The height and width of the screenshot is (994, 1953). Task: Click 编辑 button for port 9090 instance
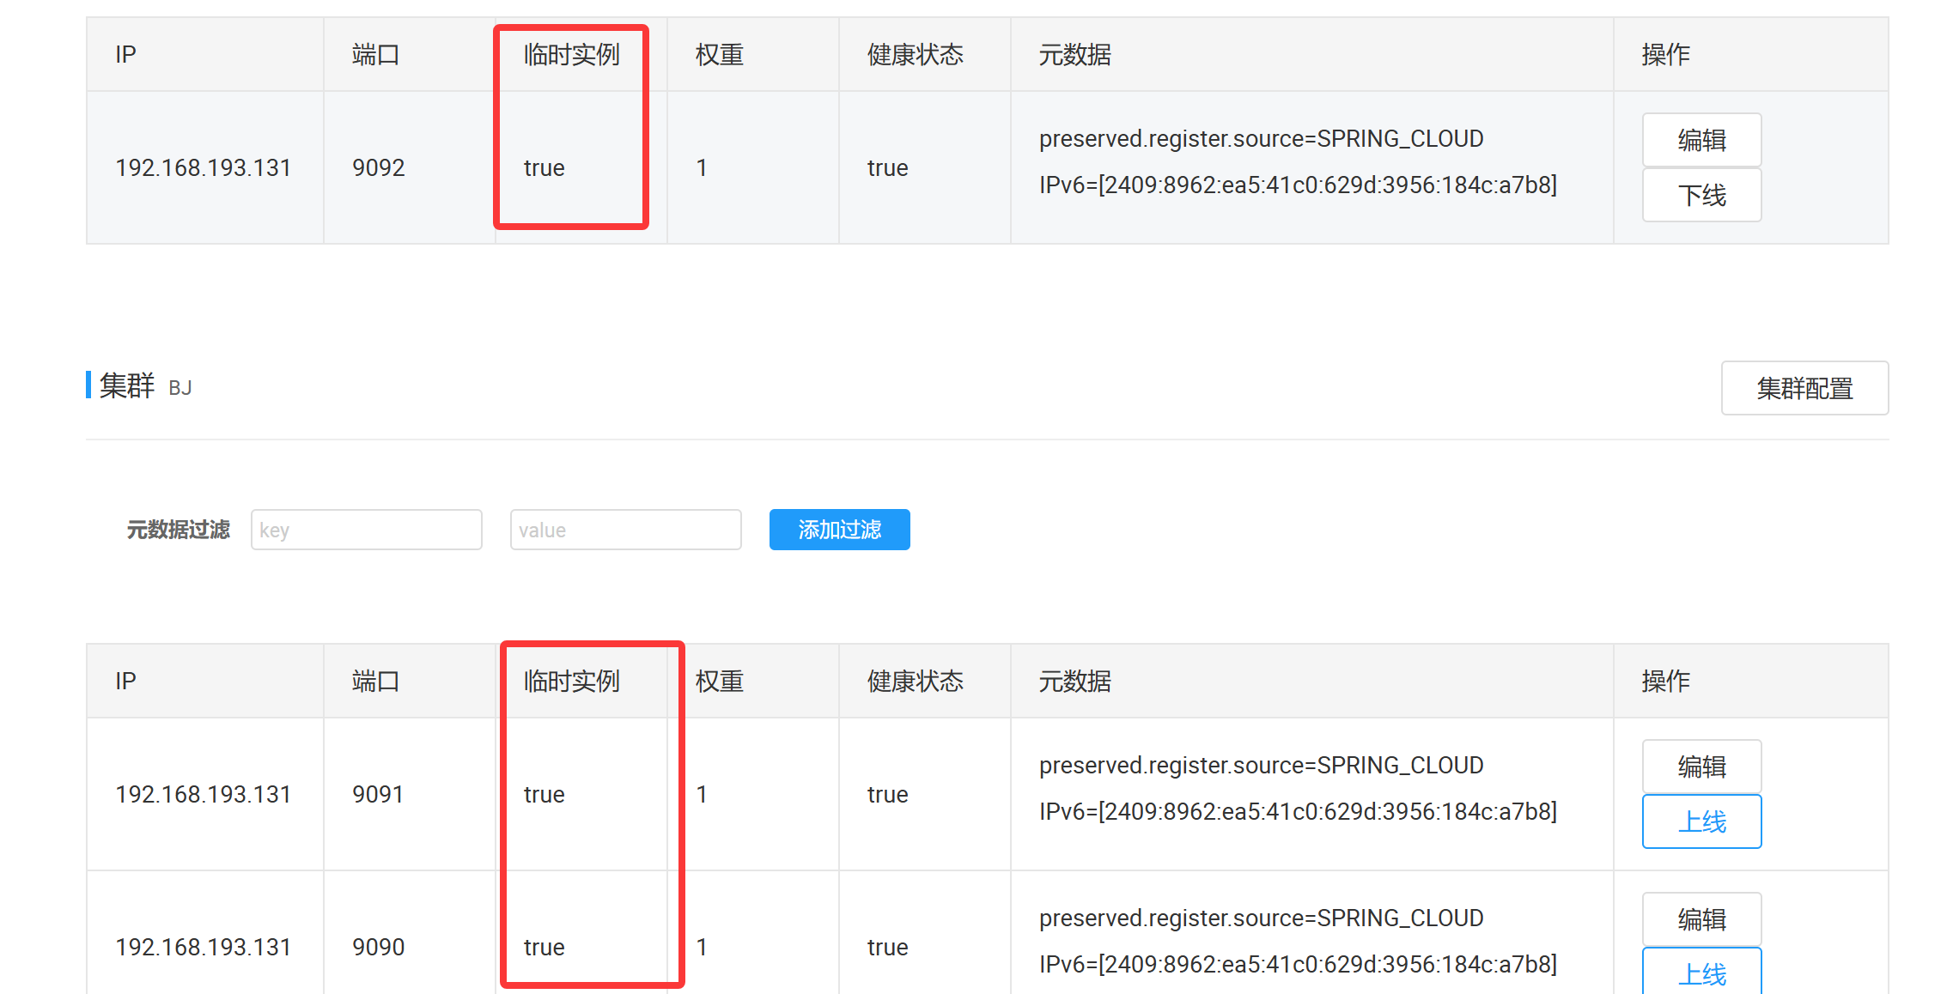pyautogui.click(x=1701, y=919)
